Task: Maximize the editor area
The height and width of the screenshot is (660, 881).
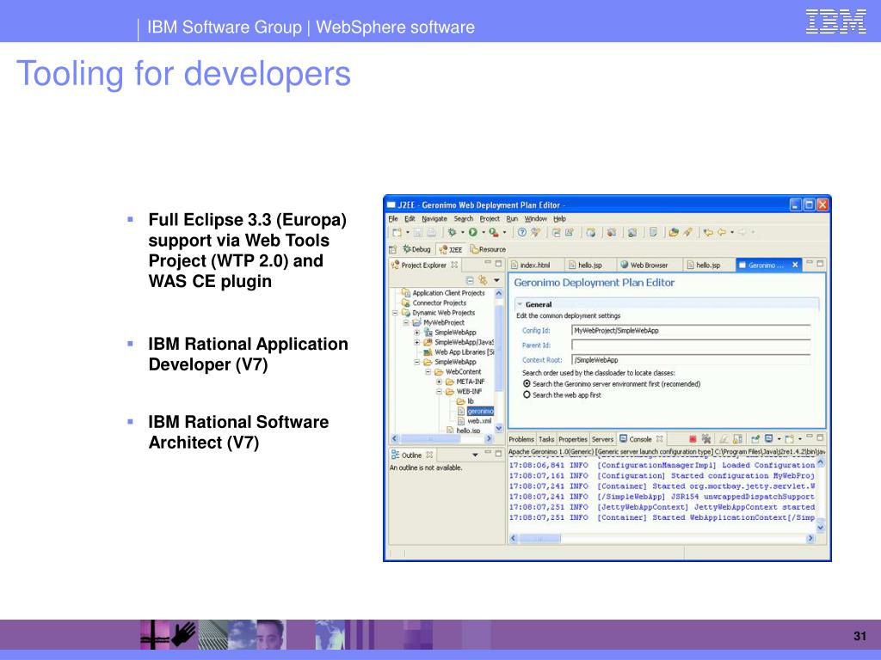Action: [820, 263]
